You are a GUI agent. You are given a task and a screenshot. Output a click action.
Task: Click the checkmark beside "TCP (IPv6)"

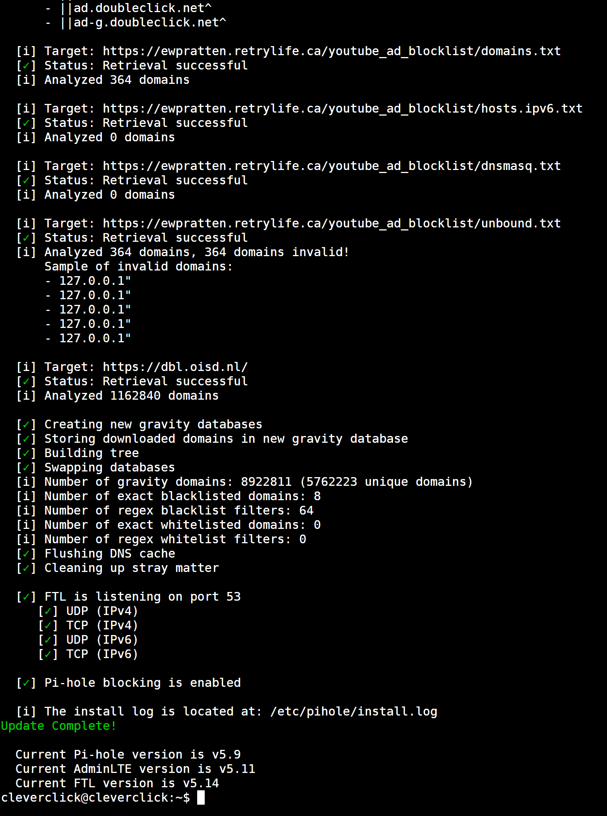(48, 654)
